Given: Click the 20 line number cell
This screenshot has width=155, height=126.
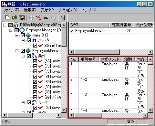Looking at the screenshot, I should coord(121,31).
